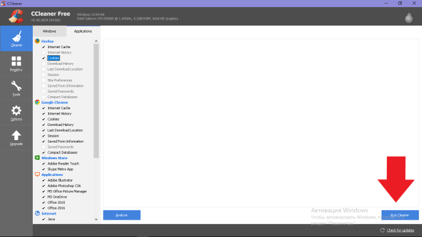Viewport: 422px width, 237px height.
Task: Select Firefox Saved Form Information entry
Action: coord(65,86)
